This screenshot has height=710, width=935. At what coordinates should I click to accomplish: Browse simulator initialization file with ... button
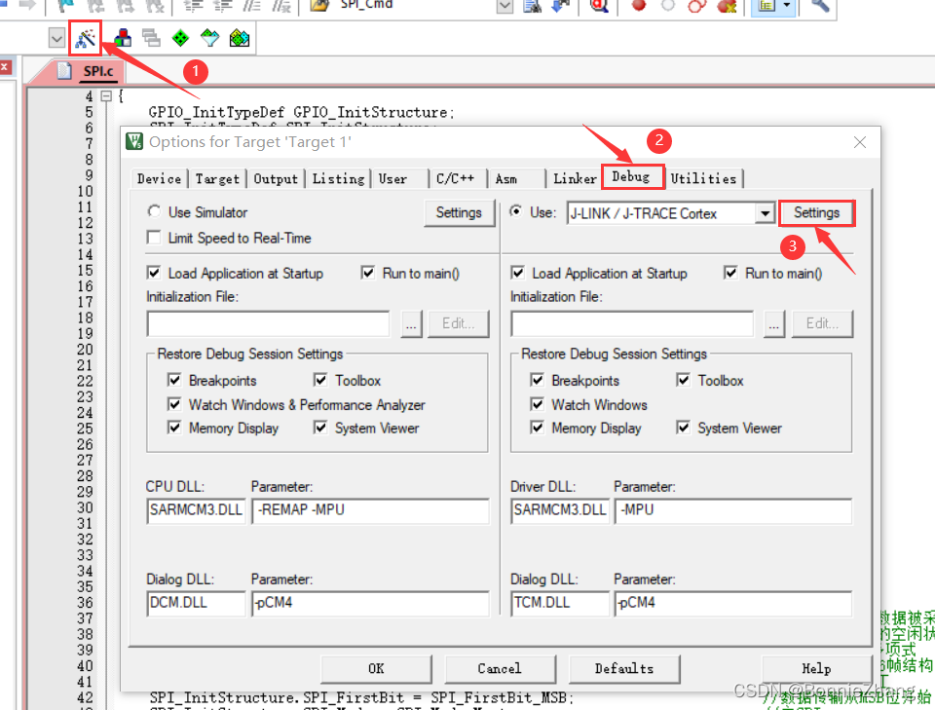411,323
